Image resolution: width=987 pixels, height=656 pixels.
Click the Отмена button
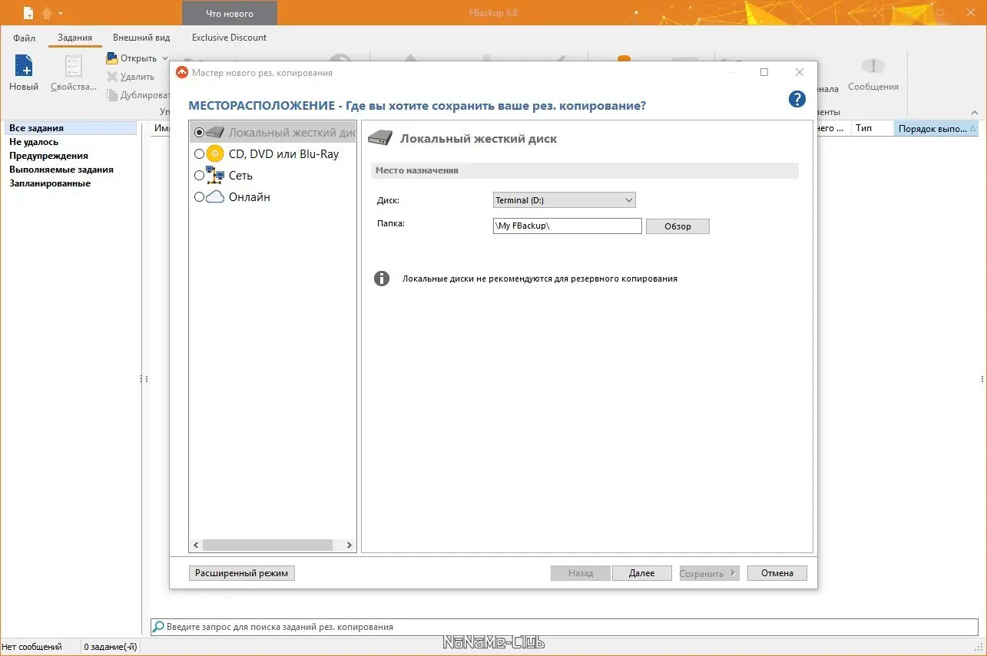coord(777,573)
